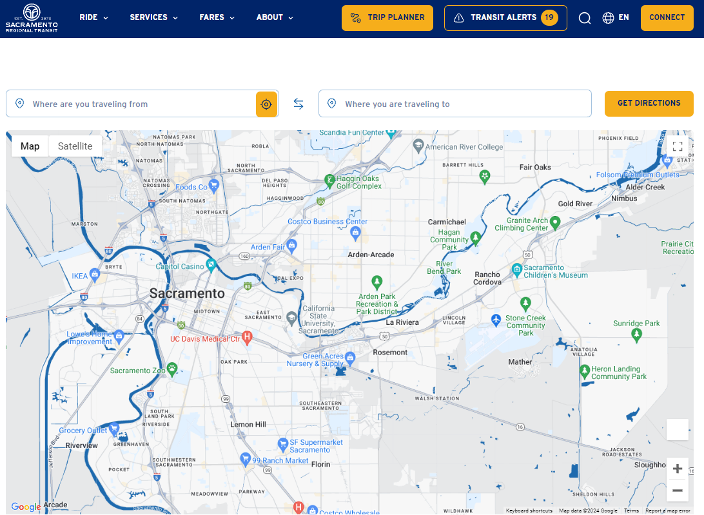This screenshot has height=515, width=704.
Task: Click Report a map error link
Action: pyautogui.click(x=668, y=510)
